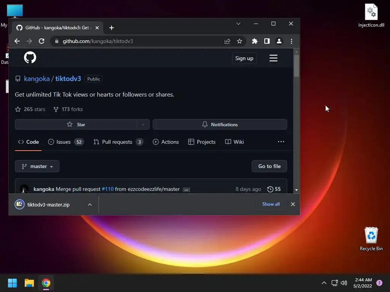Show hidden system tray icons
This screenshot has width=390, height=292.
pos(324,283)
